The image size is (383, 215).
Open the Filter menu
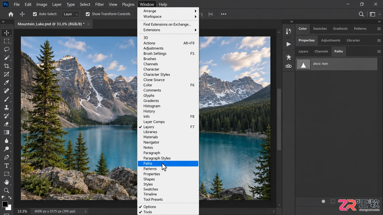coord(99,5)
